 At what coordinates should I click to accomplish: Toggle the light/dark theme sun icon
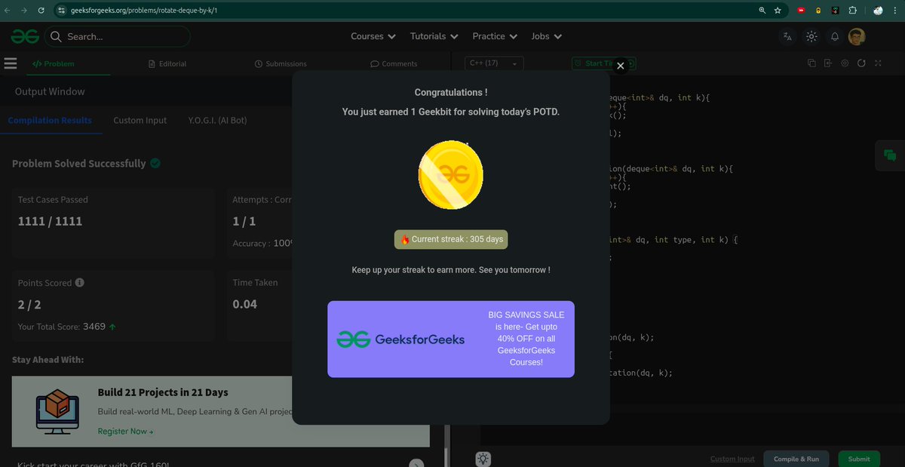pos(811,36)
